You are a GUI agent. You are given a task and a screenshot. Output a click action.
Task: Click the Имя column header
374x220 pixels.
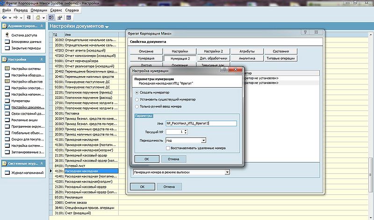[91, 34]
